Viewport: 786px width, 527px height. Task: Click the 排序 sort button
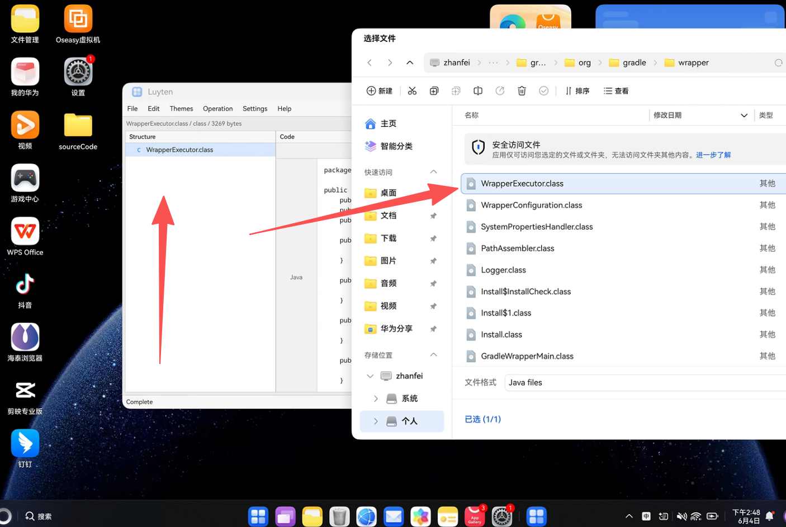[577, 91]
